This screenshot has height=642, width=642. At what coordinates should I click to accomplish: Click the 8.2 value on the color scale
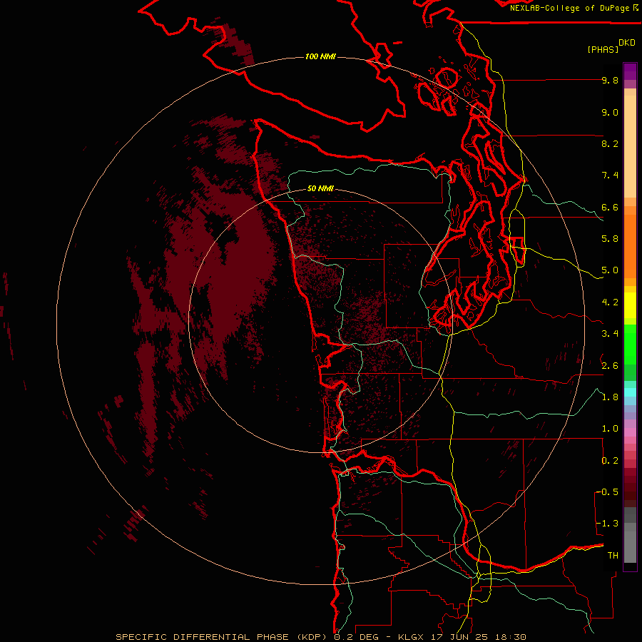coord(610,143)
